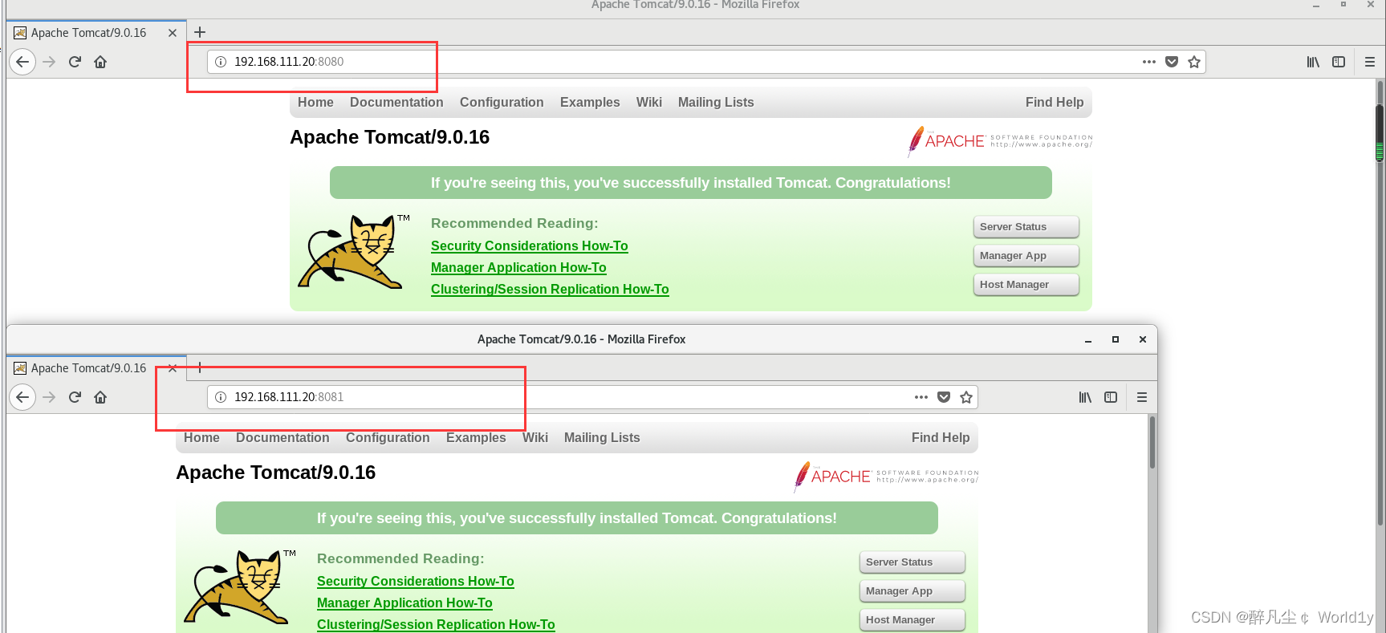The image size is (1386, 633).
Task: Open Find Help in front window nav
Action: click(x=941, y=437)
